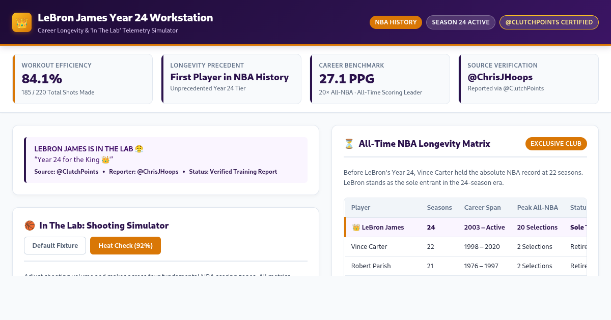
Task: Click the Player column header
Action: (361, 207)
